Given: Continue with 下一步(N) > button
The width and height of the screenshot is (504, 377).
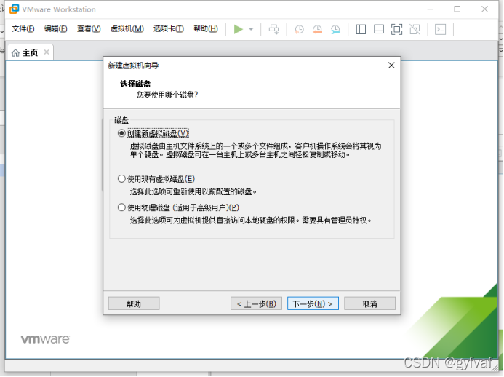Looking at the screenshot, I should (x=313, y=303).
